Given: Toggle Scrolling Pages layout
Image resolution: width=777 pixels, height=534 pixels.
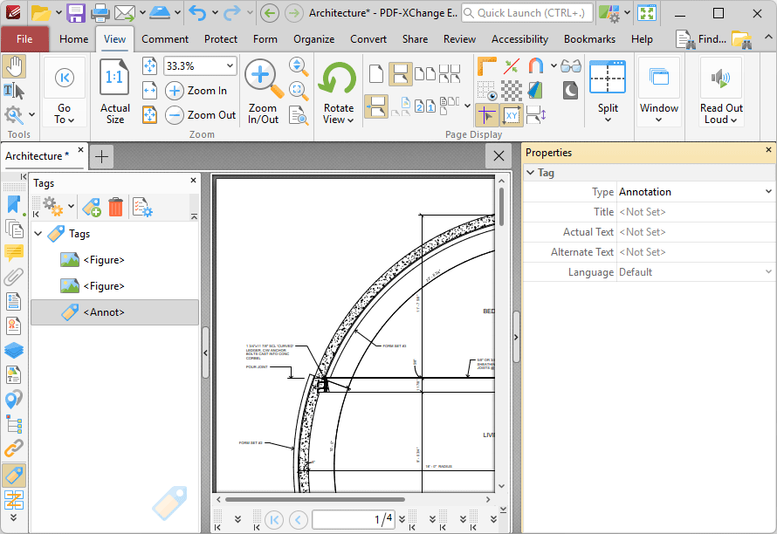Looking at the screenshot, I should [401, 74].
